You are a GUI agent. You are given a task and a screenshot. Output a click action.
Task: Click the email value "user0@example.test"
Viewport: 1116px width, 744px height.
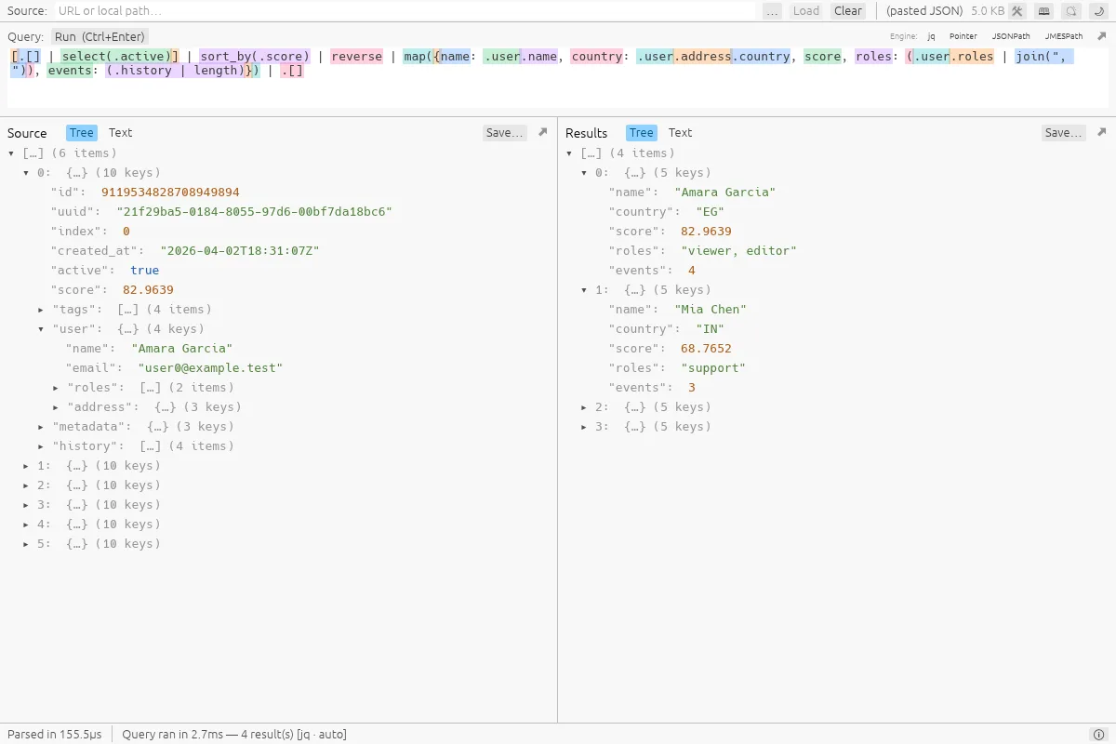coord(210,368)
